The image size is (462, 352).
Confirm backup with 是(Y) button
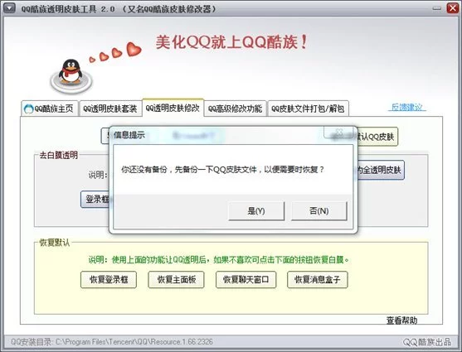[256, 210]
